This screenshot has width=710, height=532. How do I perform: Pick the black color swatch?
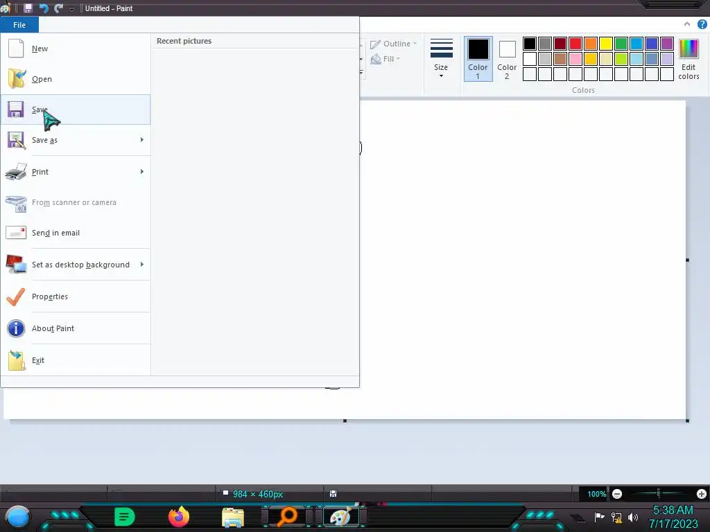coord(529,44)
